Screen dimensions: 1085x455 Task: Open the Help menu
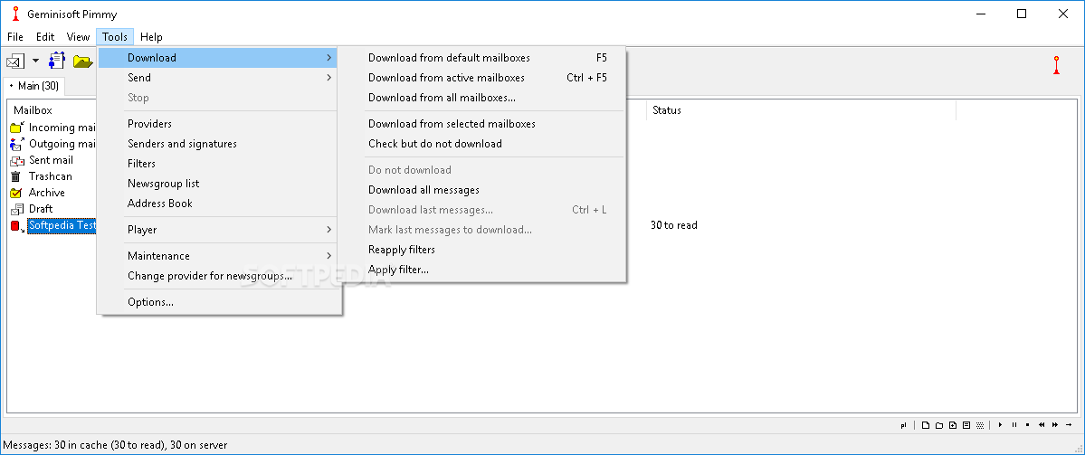tap(151, 37)
